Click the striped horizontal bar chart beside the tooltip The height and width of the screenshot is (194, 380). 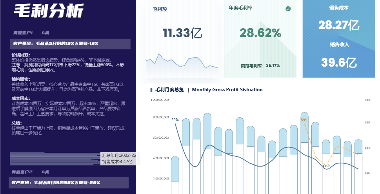coord(55,159)
